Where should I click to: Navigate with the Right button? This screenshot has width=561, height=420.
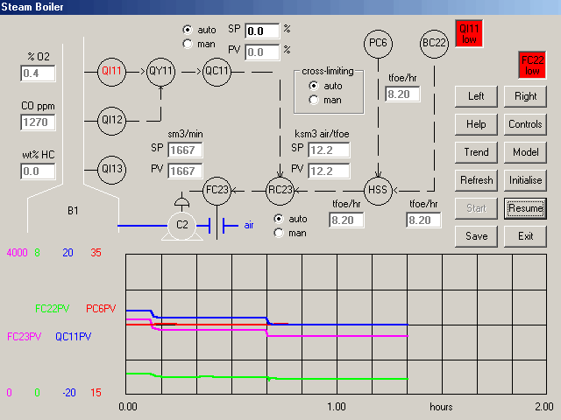pyautogui.click(x=525, y=96)
